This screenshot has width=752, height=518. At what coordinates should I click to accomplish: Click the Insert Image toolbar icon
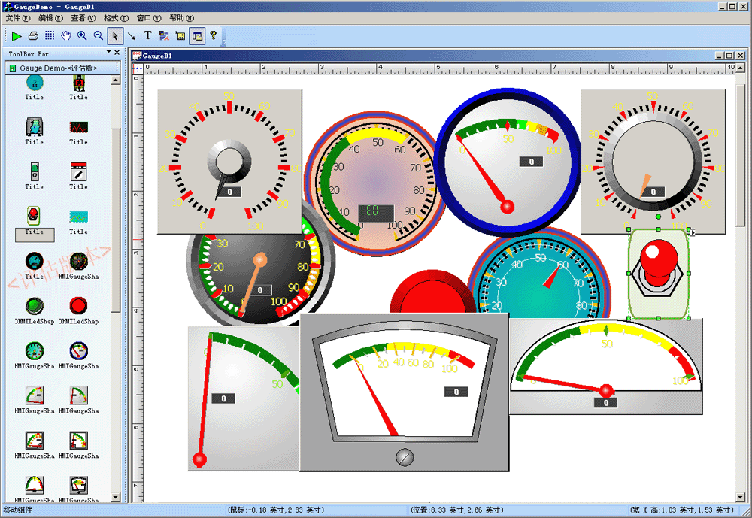180,35
